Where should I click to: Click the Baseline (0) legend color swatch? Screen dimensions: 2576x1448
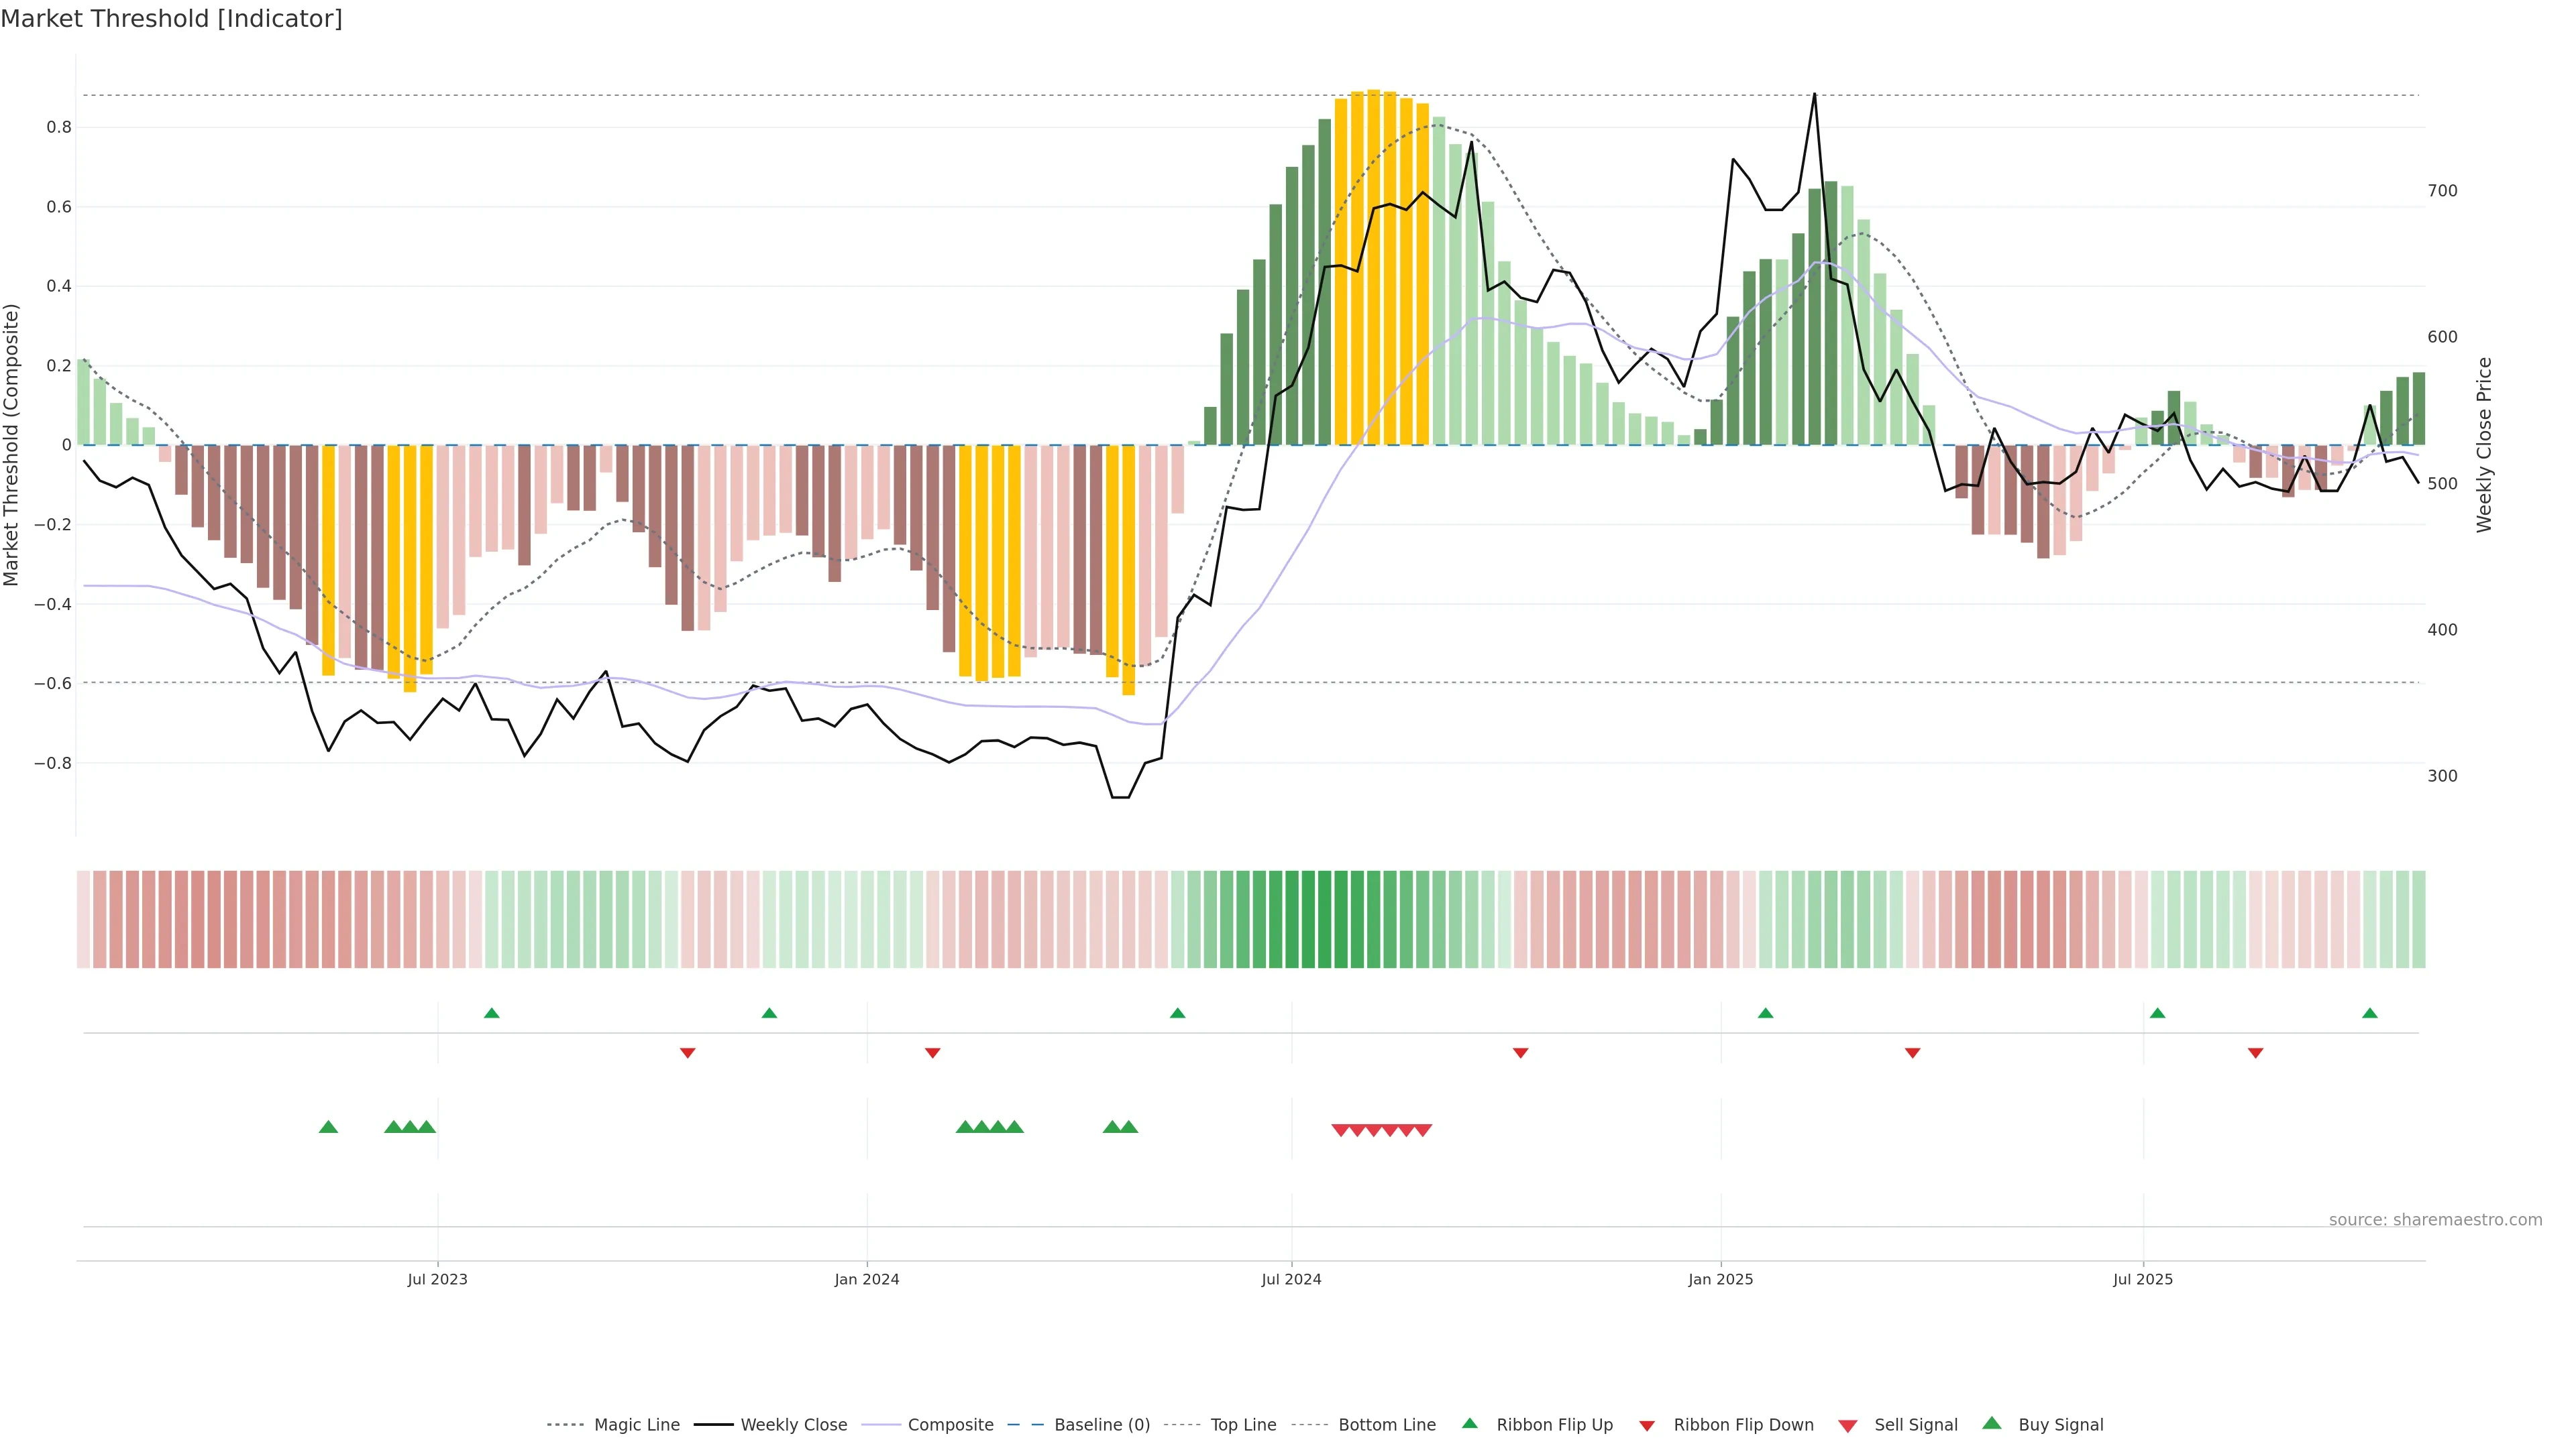pyautogui.click(x=1025, y=1425)
